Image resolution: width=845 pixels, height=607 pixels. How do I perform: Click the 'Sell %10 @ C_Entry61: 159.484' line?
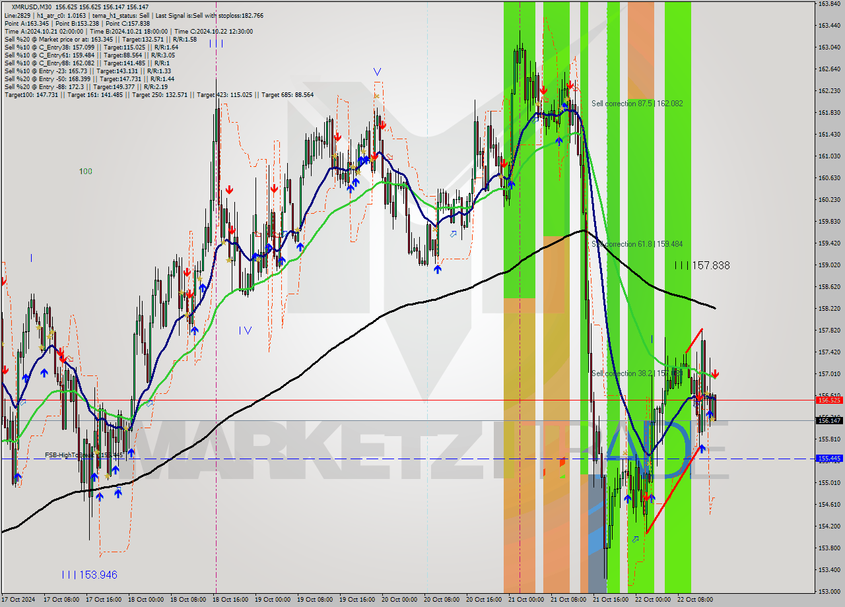click(90, 55)
